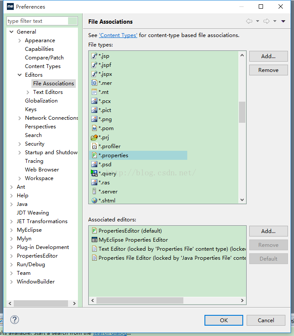Screen dimensions: 294x336
Task: Expand the Security tree node
Action: tap(20, 144)
